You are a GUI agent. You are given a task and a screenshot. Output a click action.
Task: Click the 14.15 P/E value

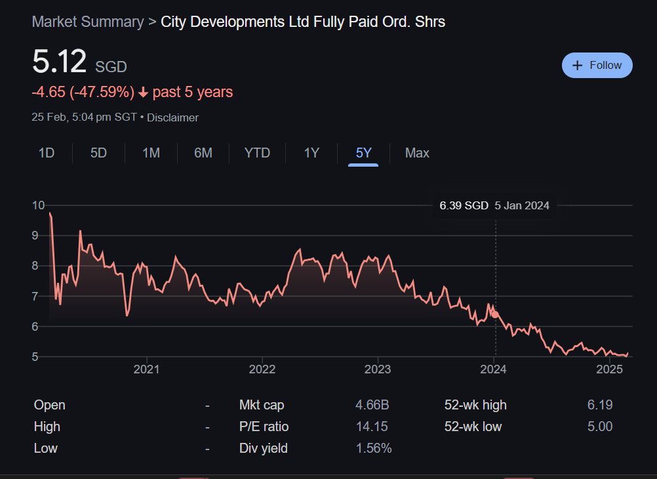tap(372, 427)
